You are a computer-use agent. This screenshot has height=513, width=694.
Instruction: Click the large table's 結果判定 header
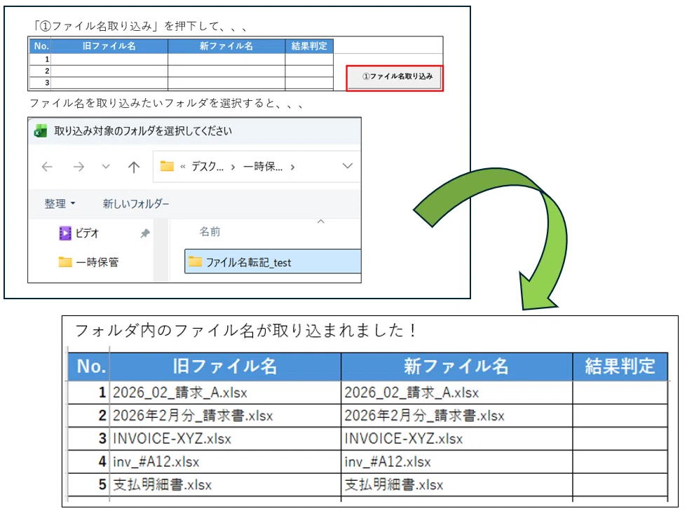point(620,367)
